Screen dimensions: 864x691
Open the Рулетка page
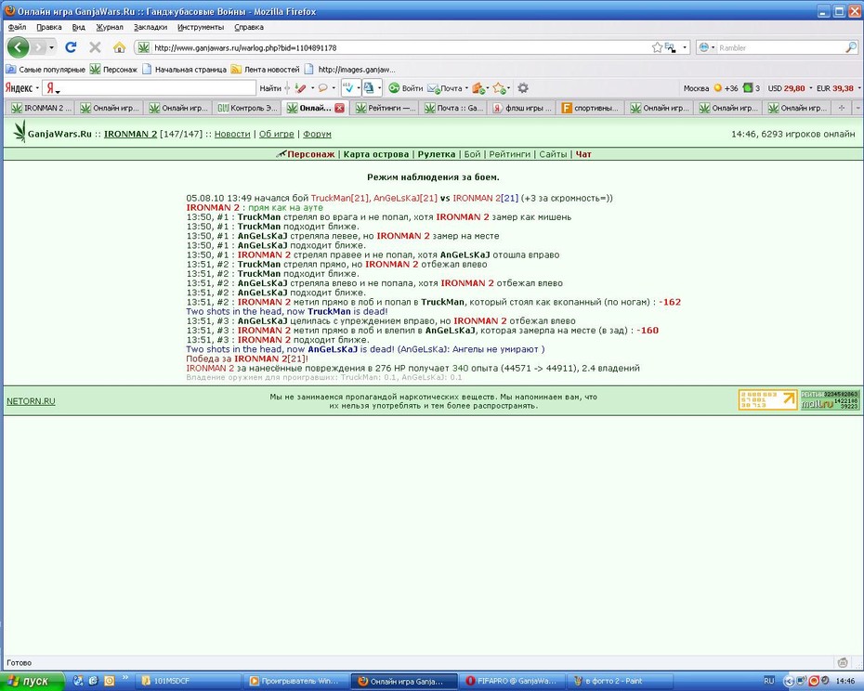(437, 154)
